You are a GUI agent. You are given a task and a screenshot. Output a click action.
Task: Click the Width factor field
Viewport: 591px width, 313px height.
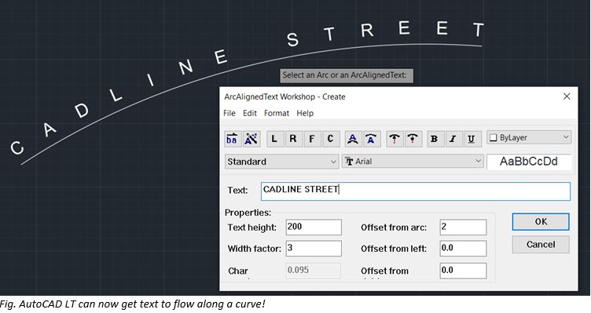[314, 249]
